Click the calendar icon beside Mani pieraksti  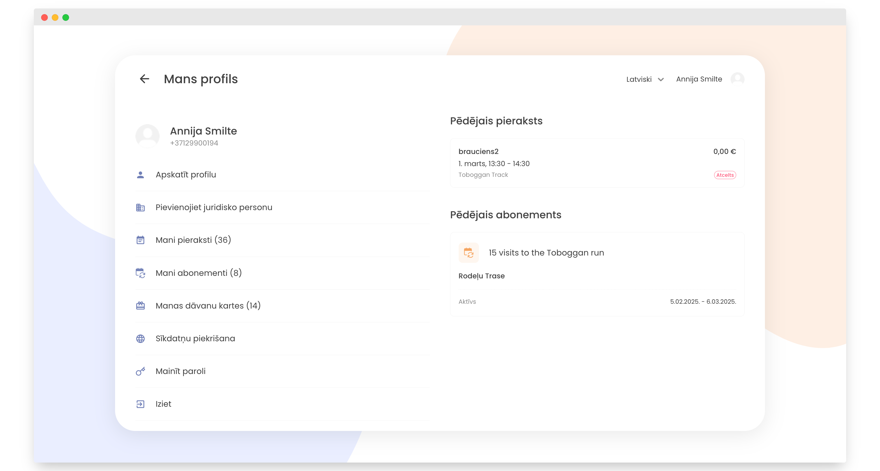coord(140,240)
